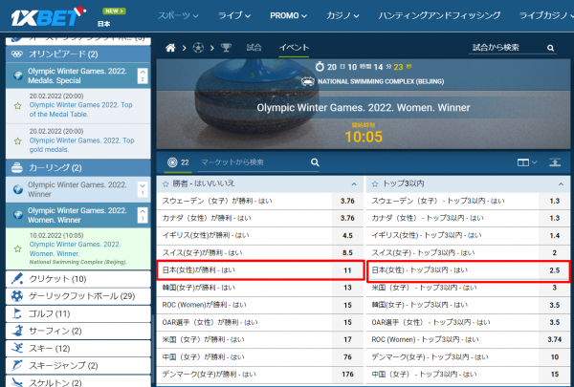Click the match search magnifier icon

pyautogui.click(x=550, y=48)
